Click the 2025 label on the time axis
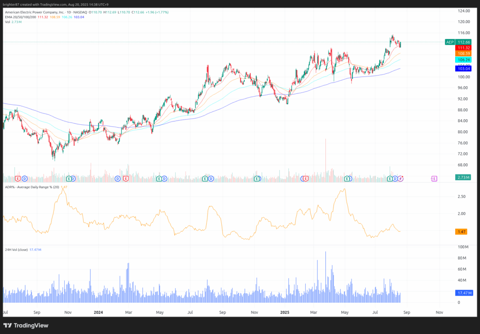 (x=285, y=312)
